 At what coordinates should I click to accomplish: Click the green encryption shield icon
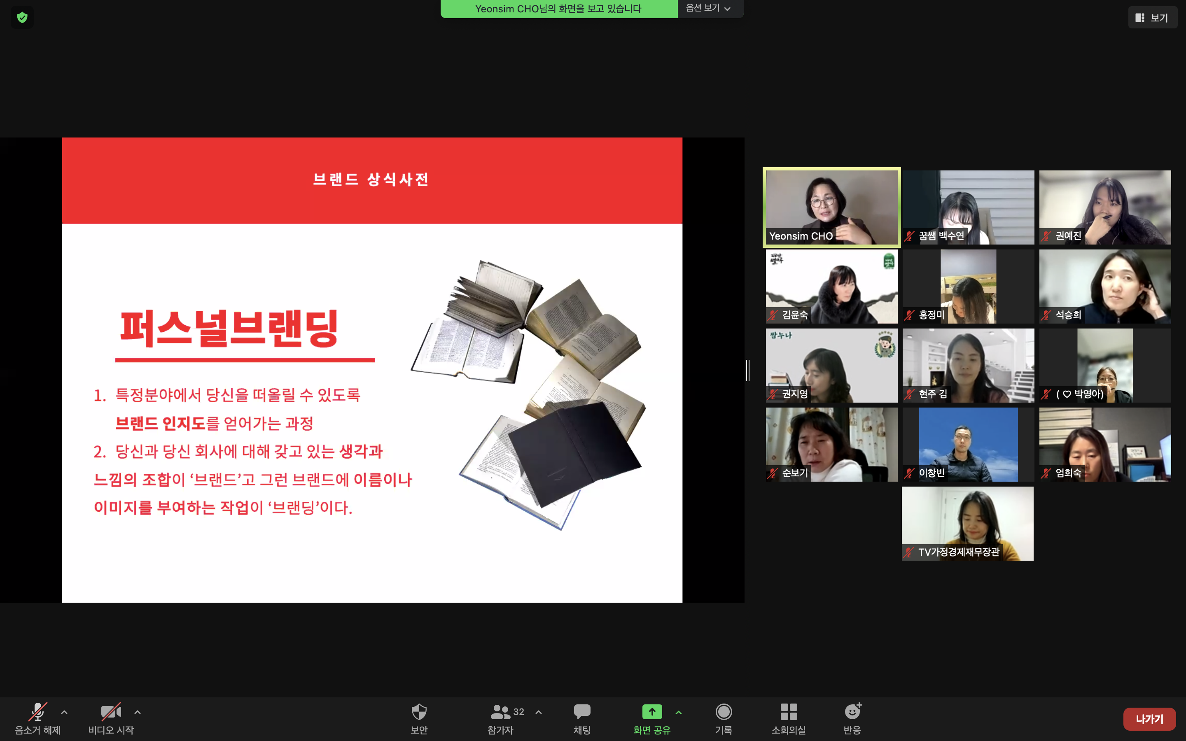22,18
